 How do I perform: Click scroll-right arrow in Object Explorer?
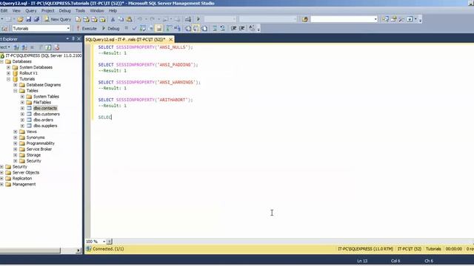pos(79,250)
